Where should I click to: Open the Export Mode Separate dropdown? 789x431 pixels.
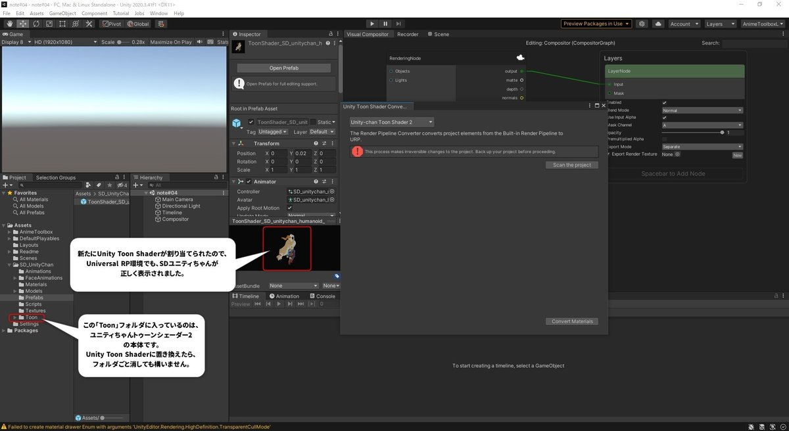pos(702,147)
